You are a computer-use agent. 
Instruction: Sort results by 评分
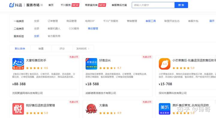point(62,49)
